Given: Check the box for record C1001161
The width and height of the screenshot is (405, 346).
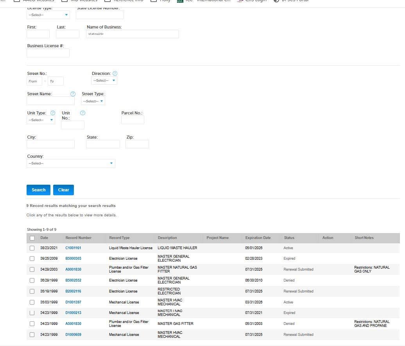Looking at the screenshot, I should pyautogui.click(x=32, y=248).
